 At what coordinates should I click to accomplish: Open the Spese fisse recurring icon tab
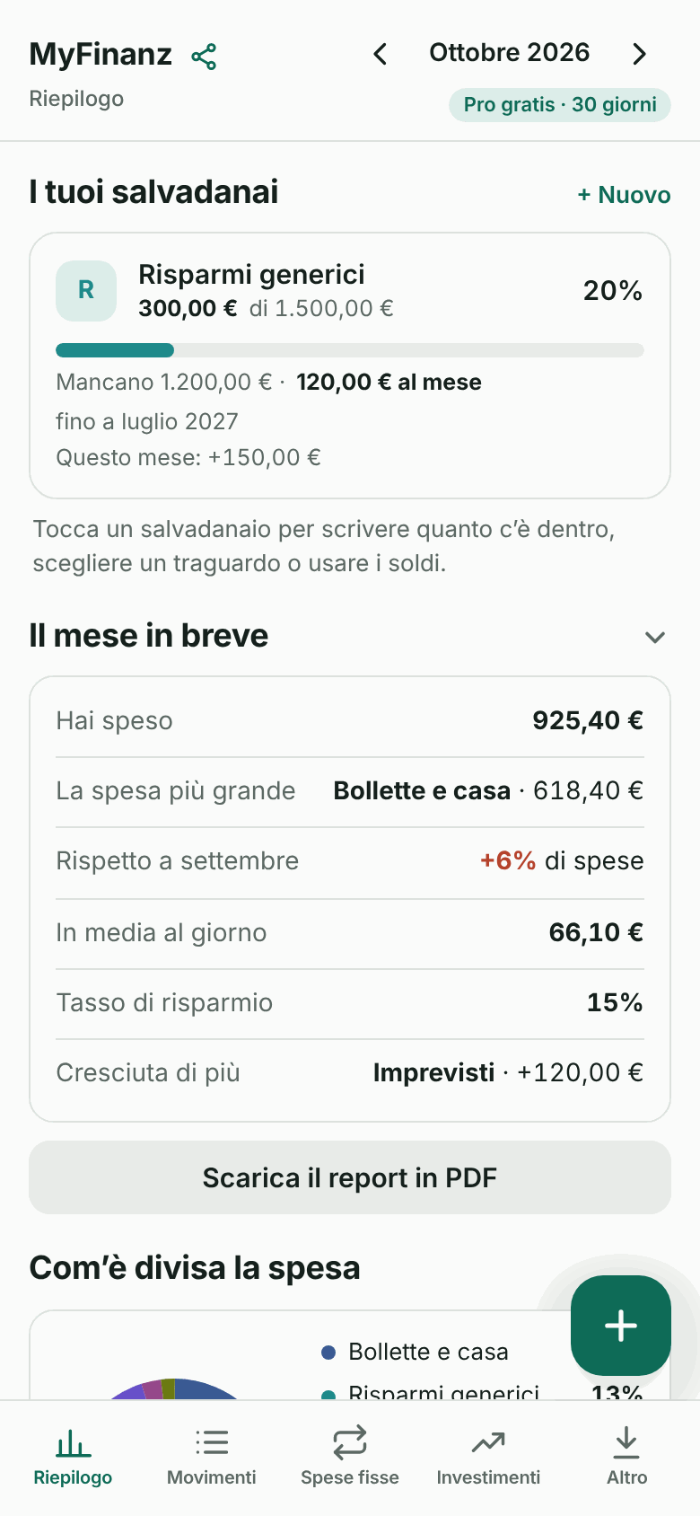coord(350,1458)
